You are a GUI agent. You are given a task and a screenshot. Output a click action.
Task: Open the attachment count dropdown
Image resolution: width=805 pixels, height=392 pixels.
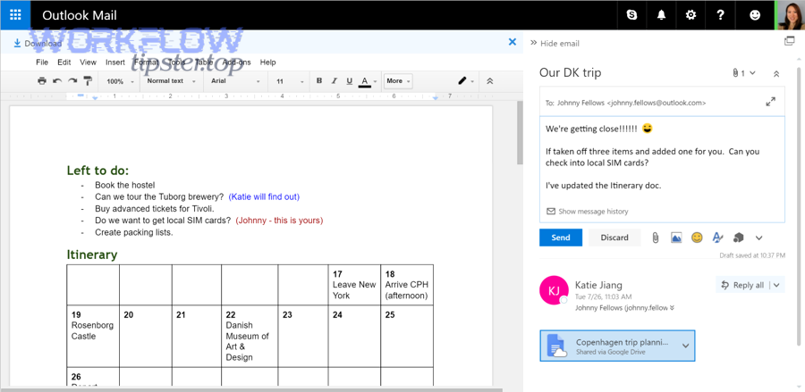(744, 73)
